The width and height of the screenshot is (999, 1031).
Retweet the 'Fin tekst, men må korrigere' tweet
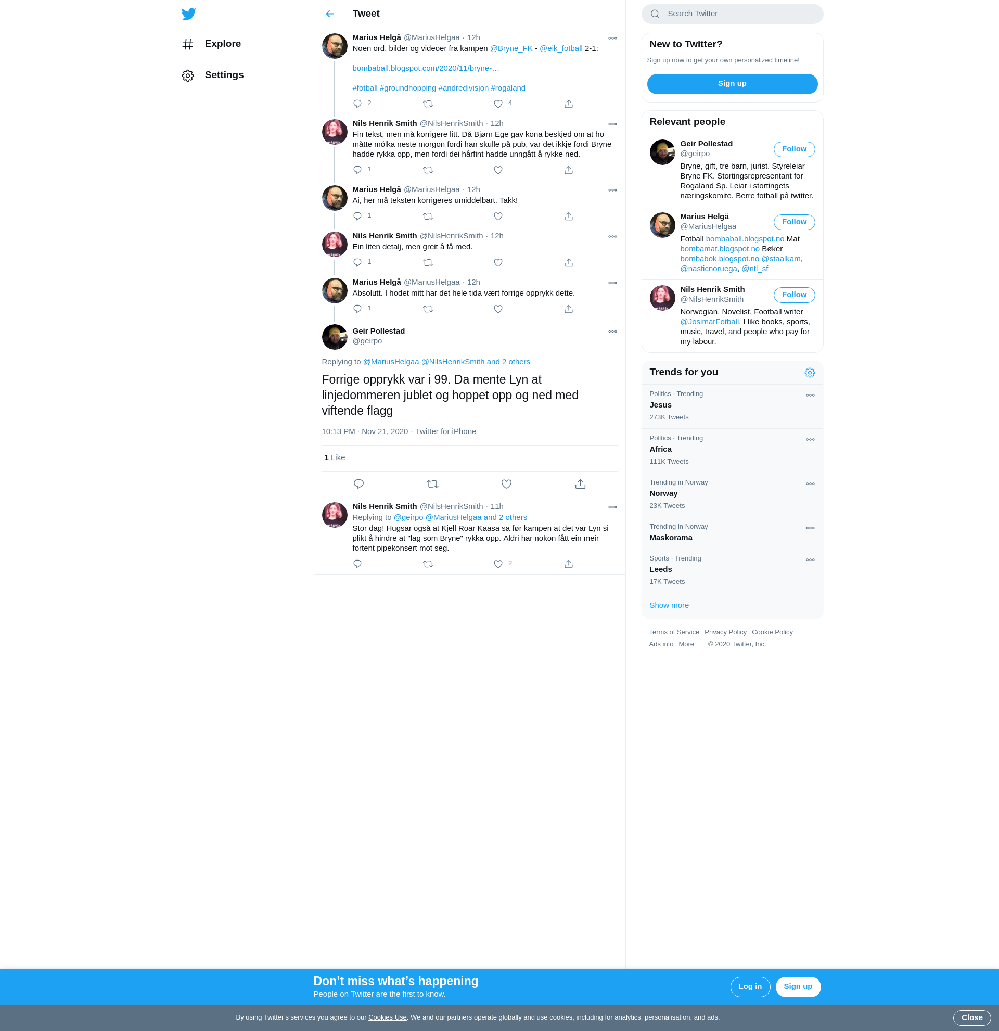click(x=428, y=170)
